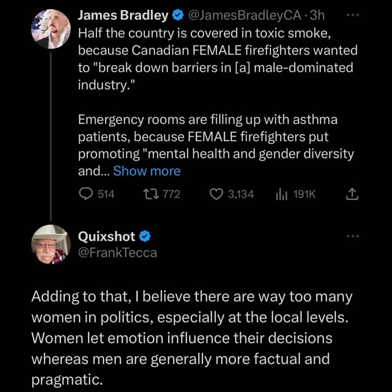Click the 3h timestamp on the tweet

(x=317, y=16)
